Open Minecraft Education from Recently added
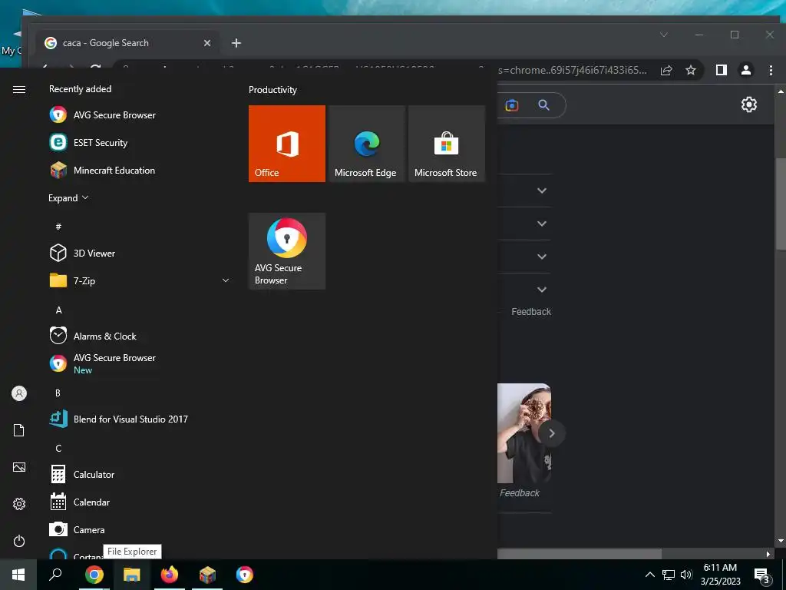The height and width of the screenshot is (590, 786). [x=139, y=170]
